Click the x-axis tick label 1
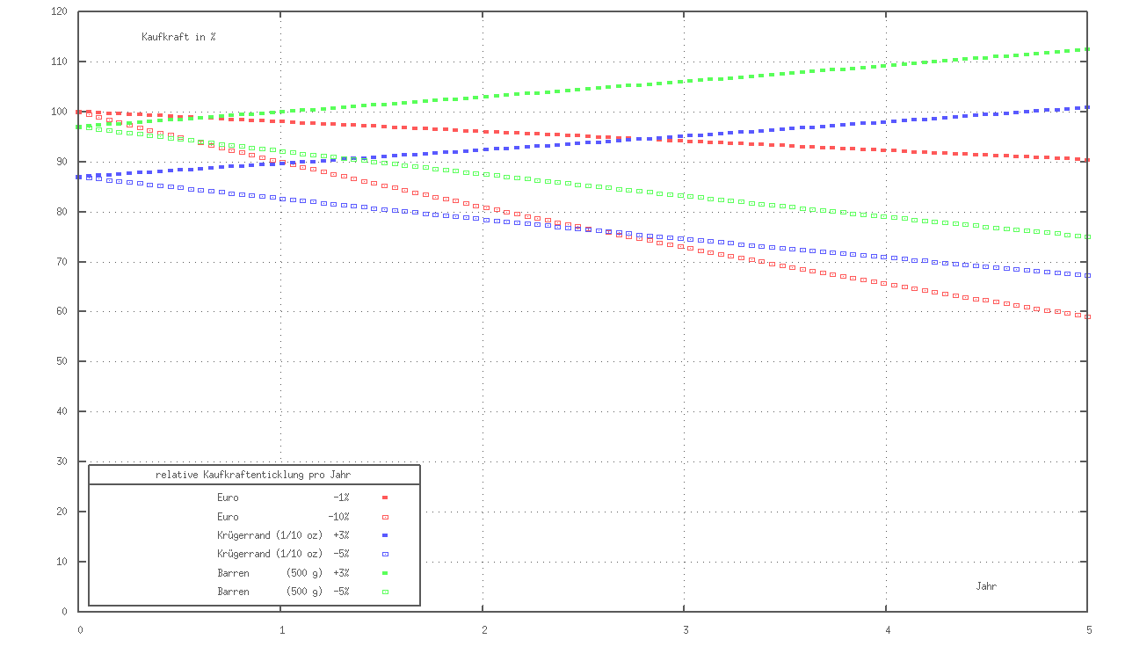This screenshot has width=1125, height=661. (281, 630)
